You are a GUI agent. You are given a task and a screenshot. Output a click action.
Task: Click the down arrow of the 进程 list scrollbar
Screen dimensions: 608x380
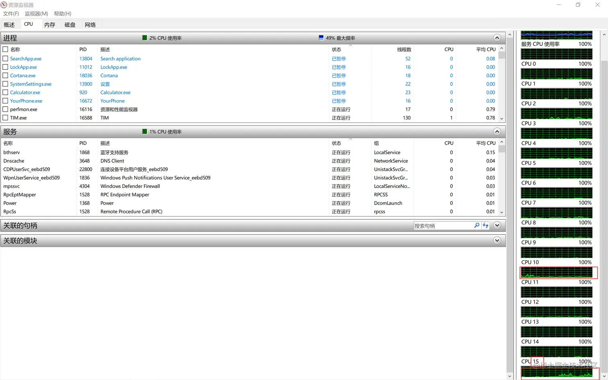501,119
